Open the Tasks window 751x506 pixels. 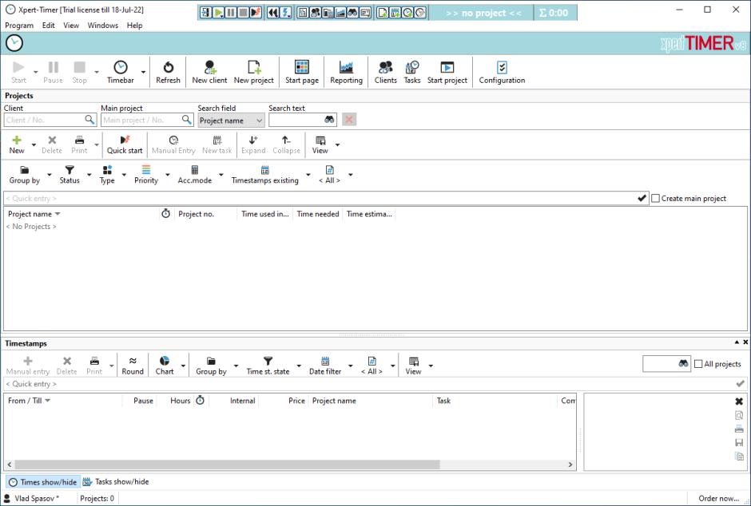coord(412,72)
